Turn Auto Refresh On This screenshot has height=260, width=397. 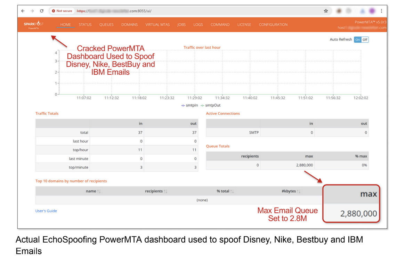tap(357, 40)
